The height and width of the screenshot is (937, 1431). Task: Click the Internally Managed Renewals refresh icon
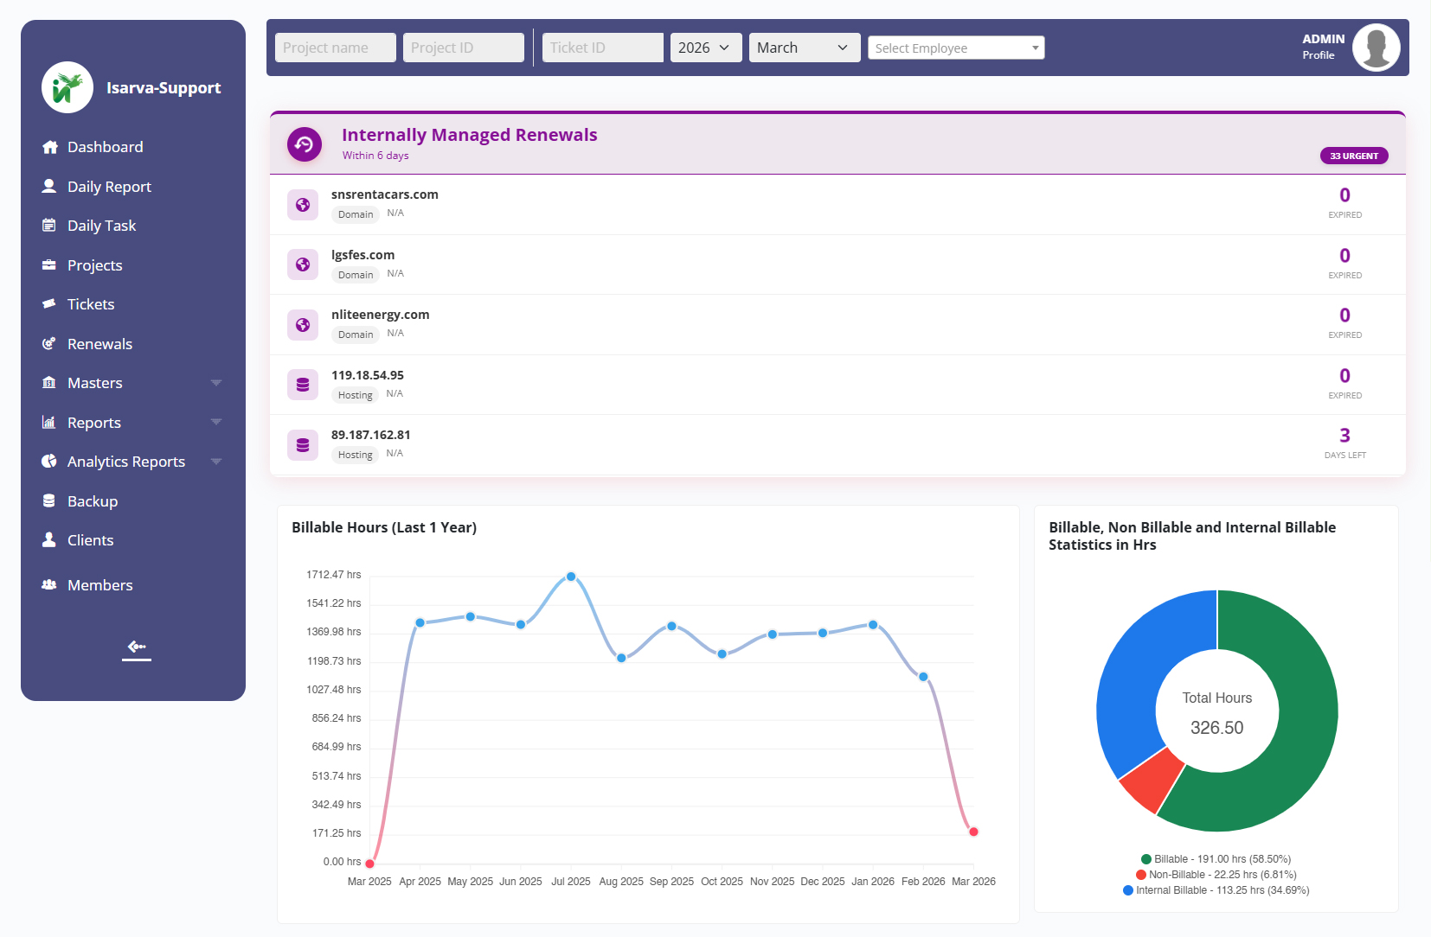[x=305, y=144]
